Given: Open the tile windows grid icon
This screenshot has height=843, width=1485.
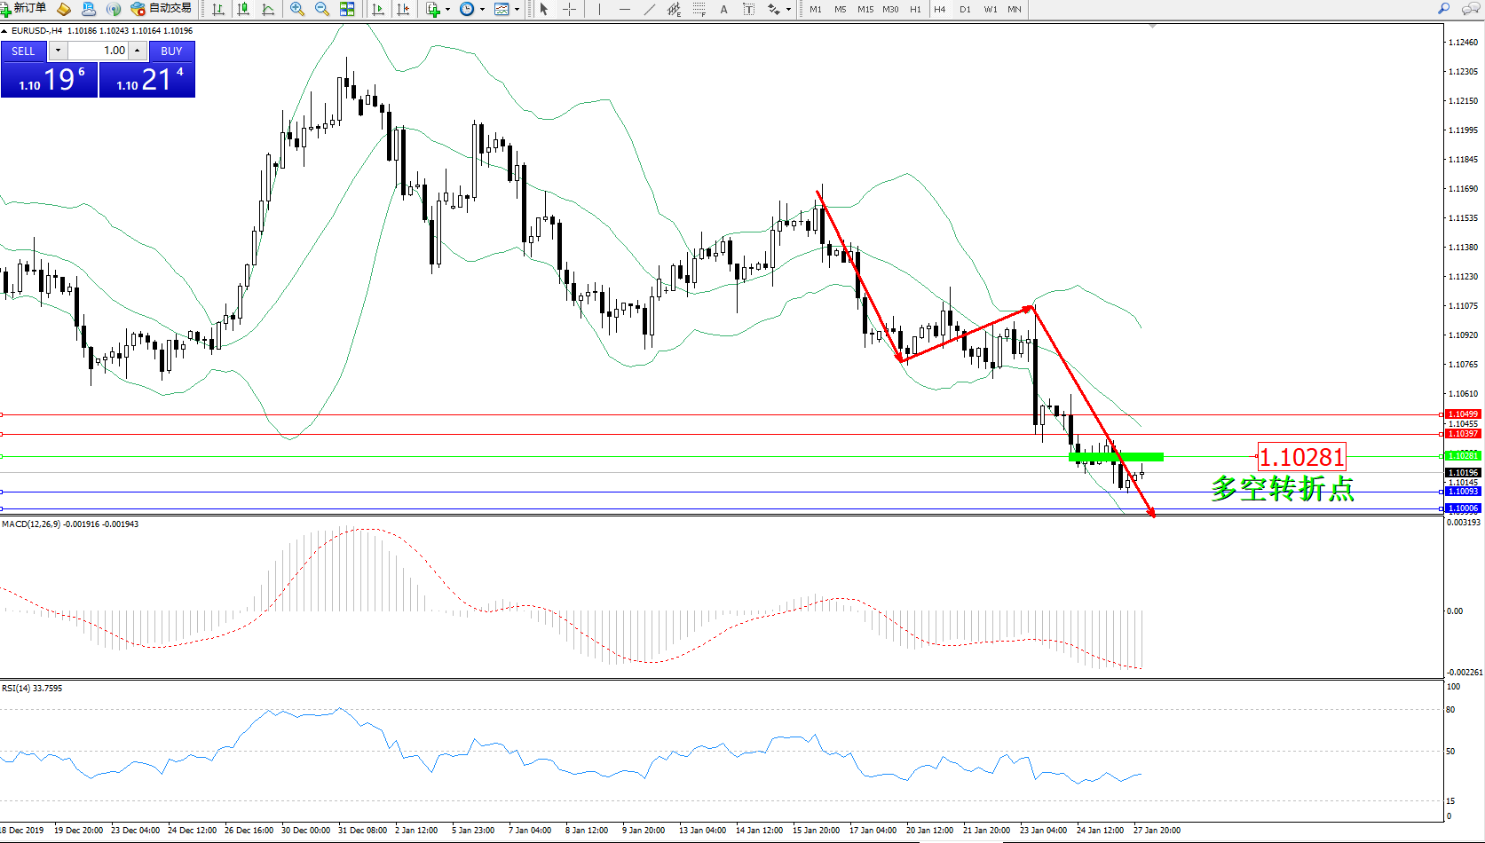Looking at the screenshot, I should (x=347, y=9).
